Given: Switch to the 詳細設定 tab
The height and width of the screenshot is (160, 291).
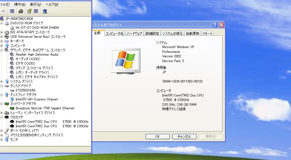Looking at the screenshot, I should 152,33.
